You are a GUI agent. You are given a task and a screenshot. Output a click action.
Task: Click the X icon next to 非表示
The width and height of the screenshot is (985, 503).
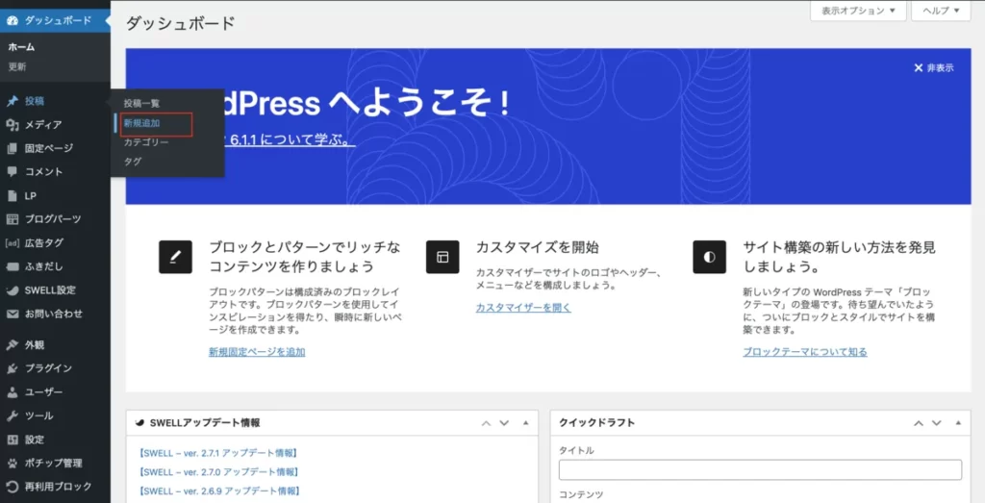pyautogui.click(x=918, y=68)
